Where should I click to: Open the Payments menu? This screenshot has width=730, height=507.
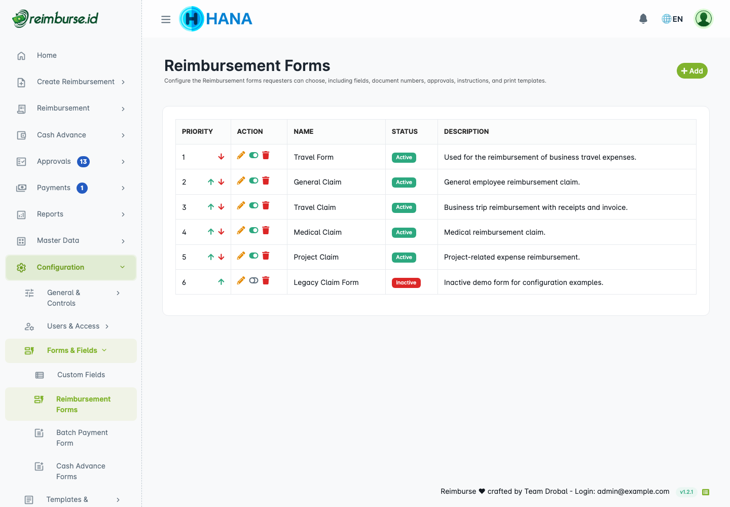tap(71, 188)
